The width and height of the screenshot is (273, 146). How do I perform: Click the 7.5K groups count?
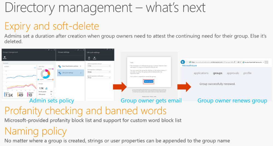(9, 95)
